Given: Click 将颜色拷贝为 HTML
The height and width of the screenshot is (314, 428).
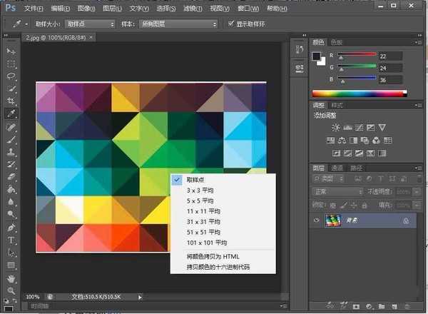Looking at the screenshot, I should 212,256.
